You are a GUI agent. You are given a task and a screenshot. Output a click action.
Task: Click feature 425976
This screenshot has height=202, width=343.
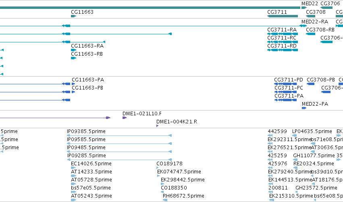(x=277, y=164)
